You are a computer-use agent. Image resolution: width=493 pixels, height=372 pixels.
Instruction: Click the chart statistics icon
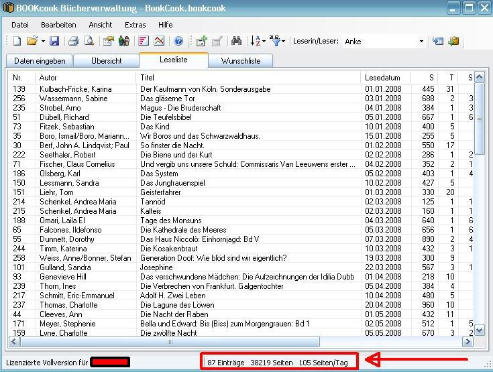coord(159,42)
